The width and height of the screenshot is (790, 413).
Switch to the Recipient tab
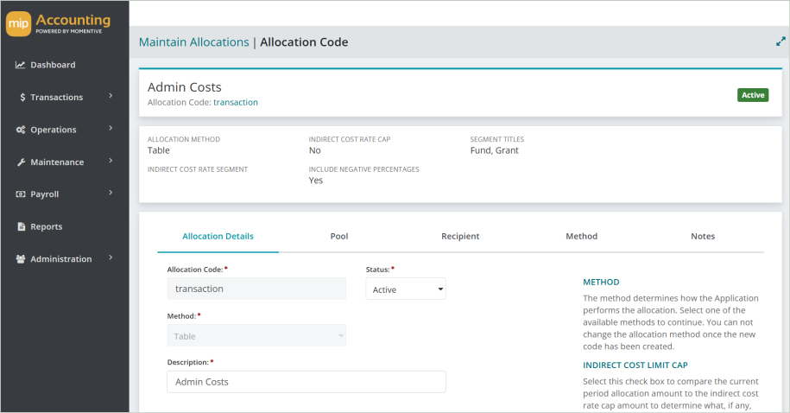(x=460, y=236)
